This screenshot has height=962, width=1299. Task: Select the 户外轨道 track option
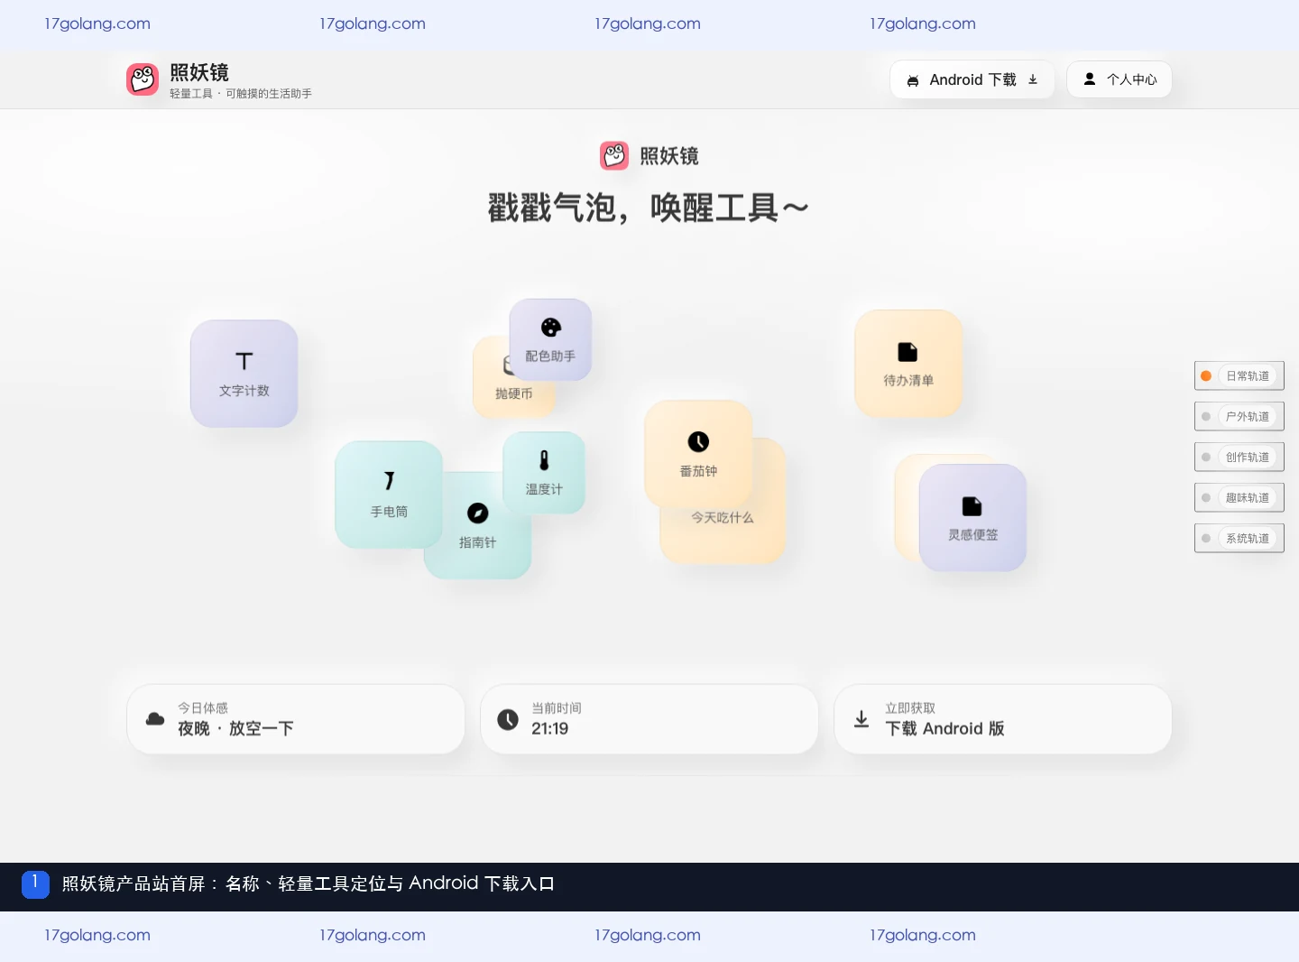point(1239,416)
